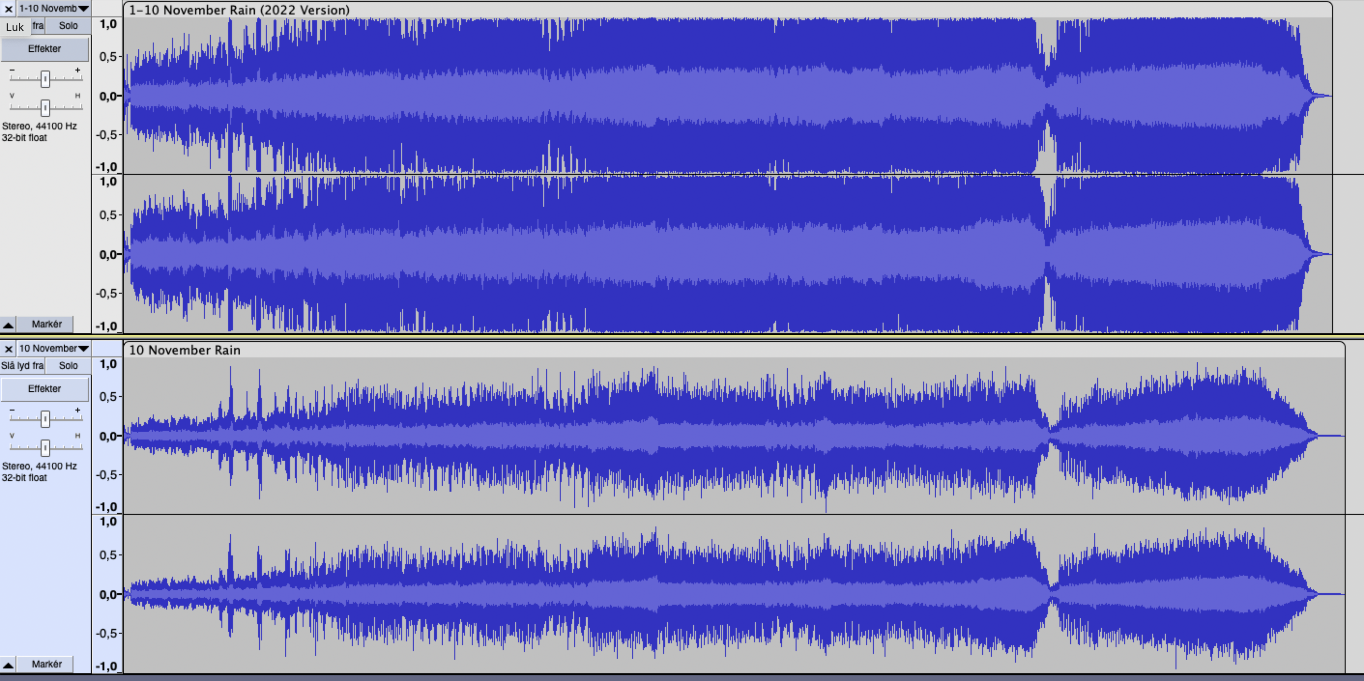Image resolution: width=1364 pixels, height=681 pixels.
Task: Click gain slider handle on 2022 Version track
Action: 45,79
